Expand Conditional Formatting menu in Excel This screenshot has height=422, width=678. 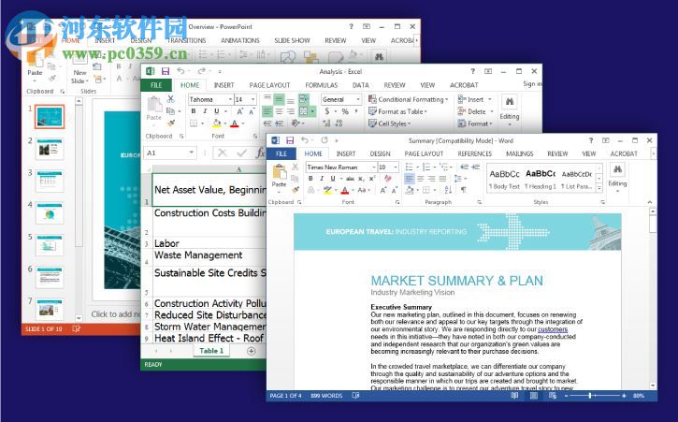(x=408, y=99)
